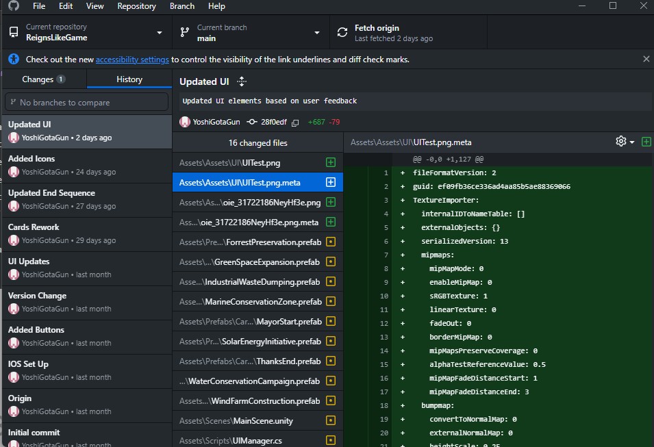Image resolution: width=654 pixels, height=447 pixels.
Task: Copy the commit SHA 28f0edf icon
Action: (x=295, y=123)
